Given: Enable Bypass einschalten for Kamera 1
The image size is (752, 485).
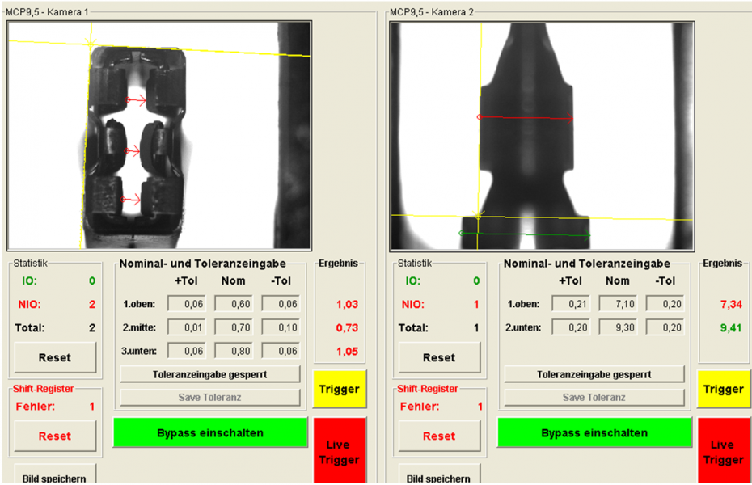Looking at the screenshot, I should pos(209,432).
